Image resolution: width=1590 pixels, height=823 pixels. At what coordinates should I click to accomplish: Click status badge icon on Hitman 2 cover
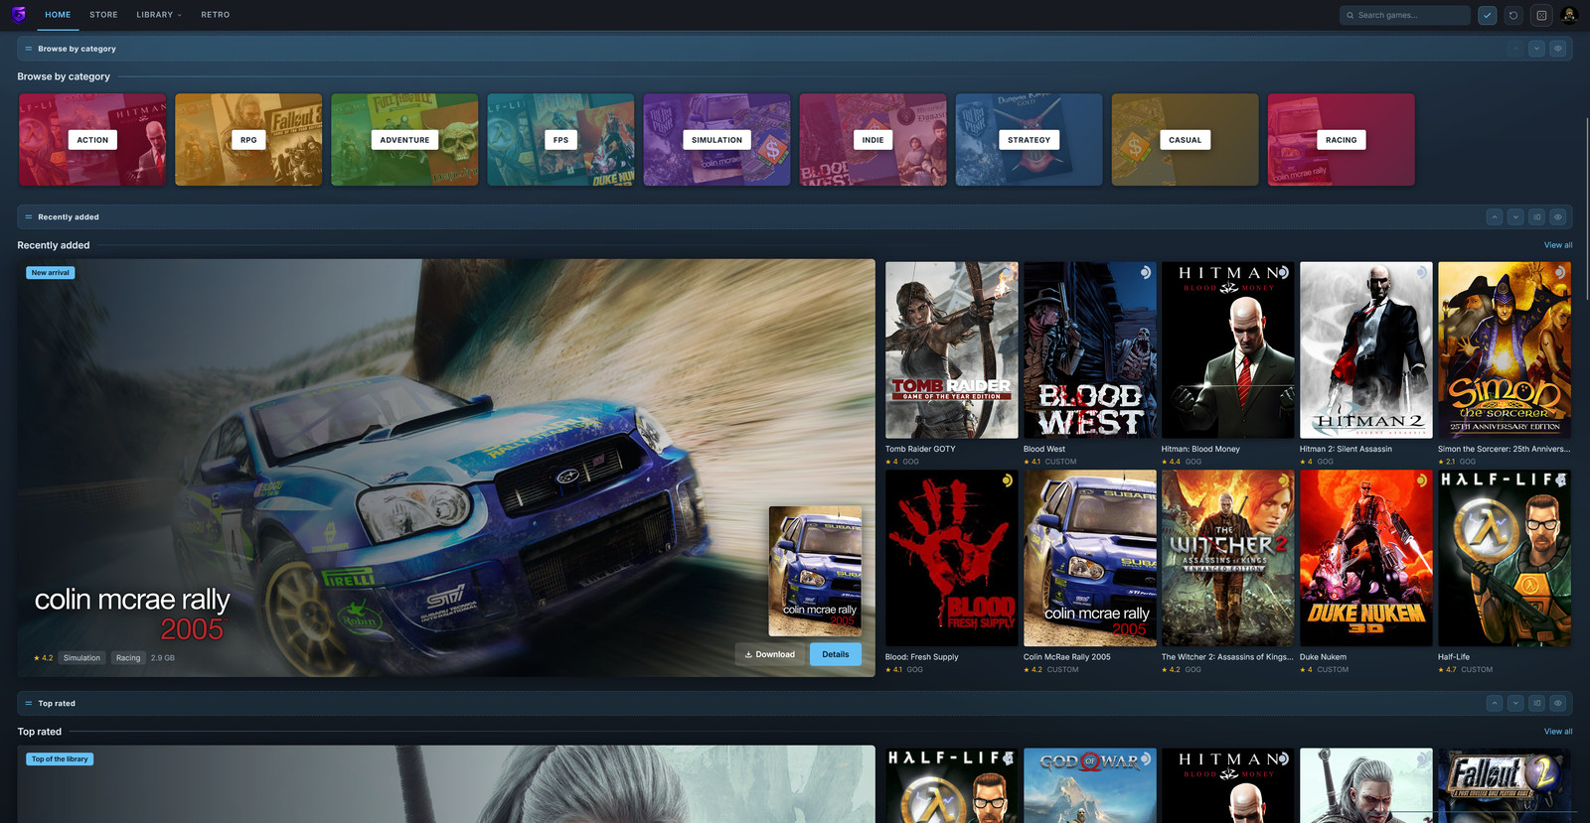1422,272
